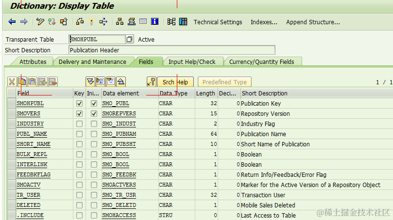
Task: Run the Check icon in toolbar
Action: tap(80, 22)
